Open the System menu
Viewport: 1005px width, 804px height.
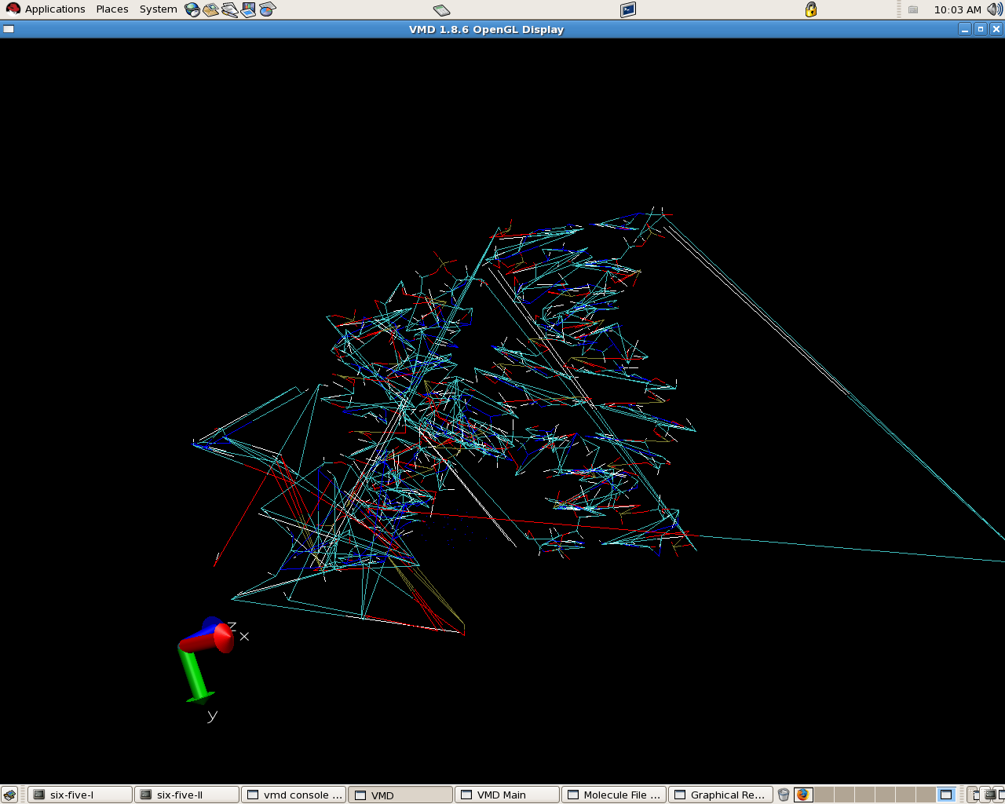pyautogui.click(x=158, y=9)
